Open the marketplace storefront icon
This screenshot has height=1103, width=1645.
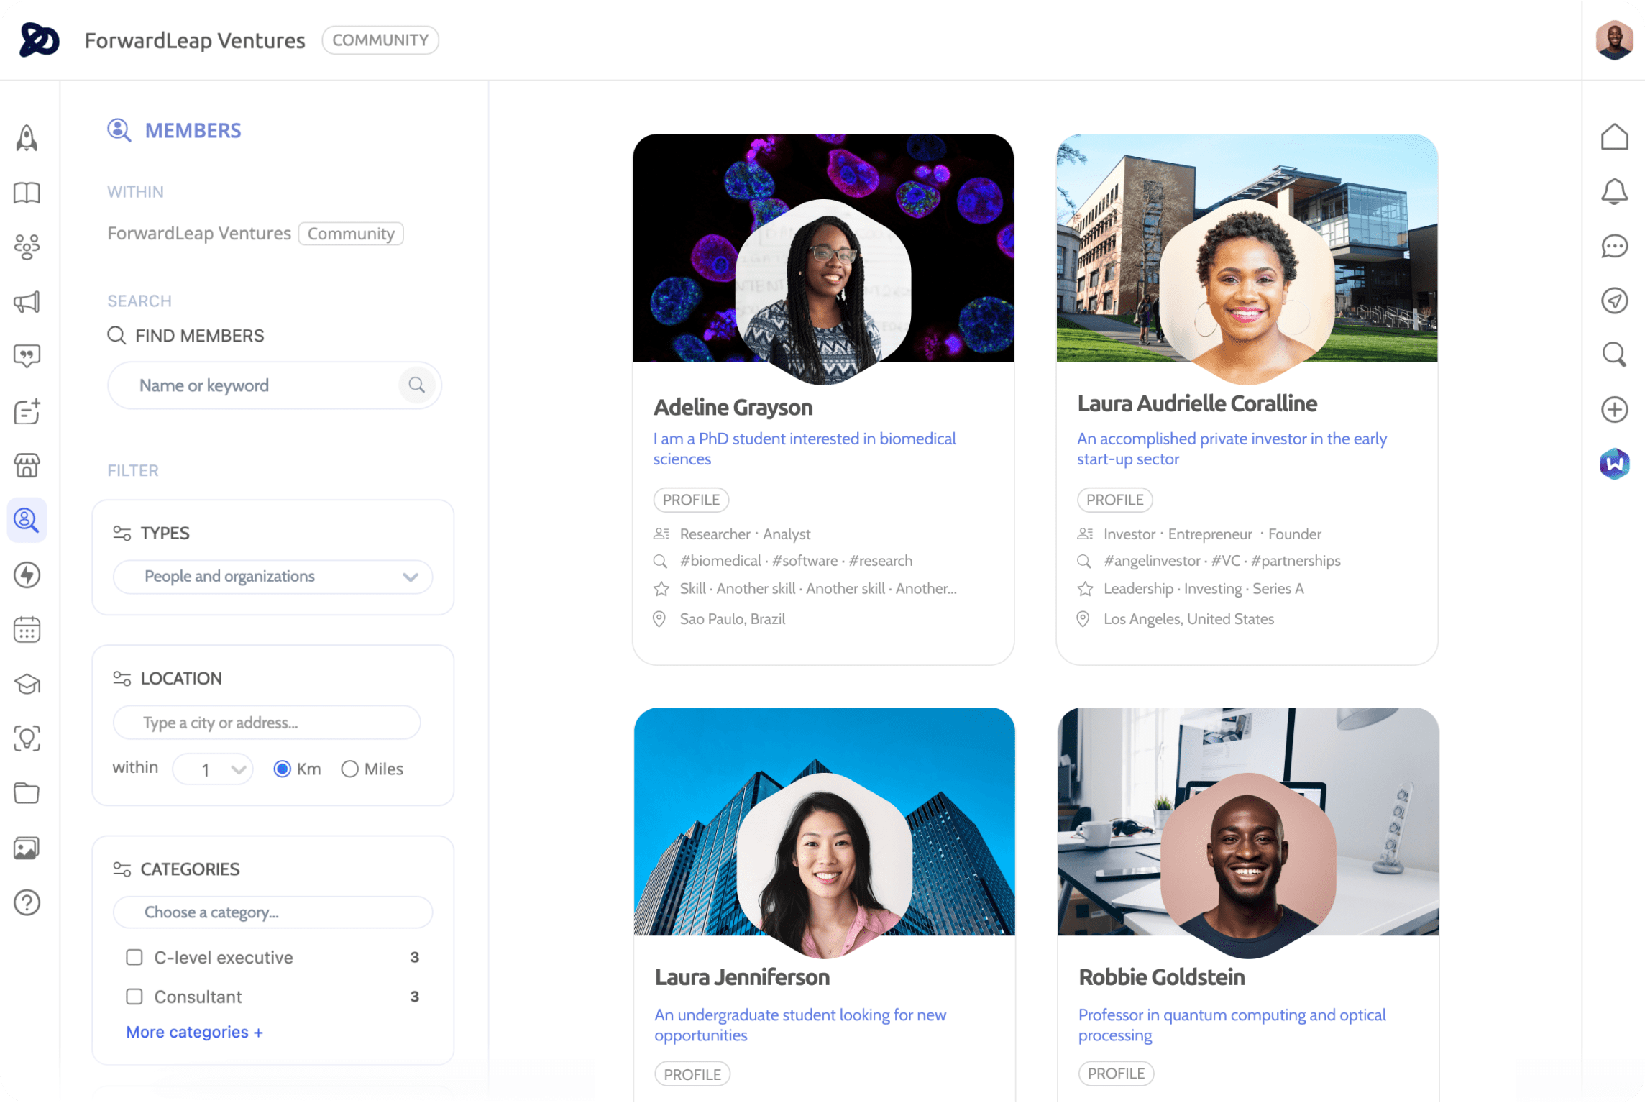click(x=27, y=465)
